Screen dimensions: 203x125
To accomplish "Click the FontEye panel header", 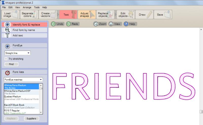I will 25,46.
